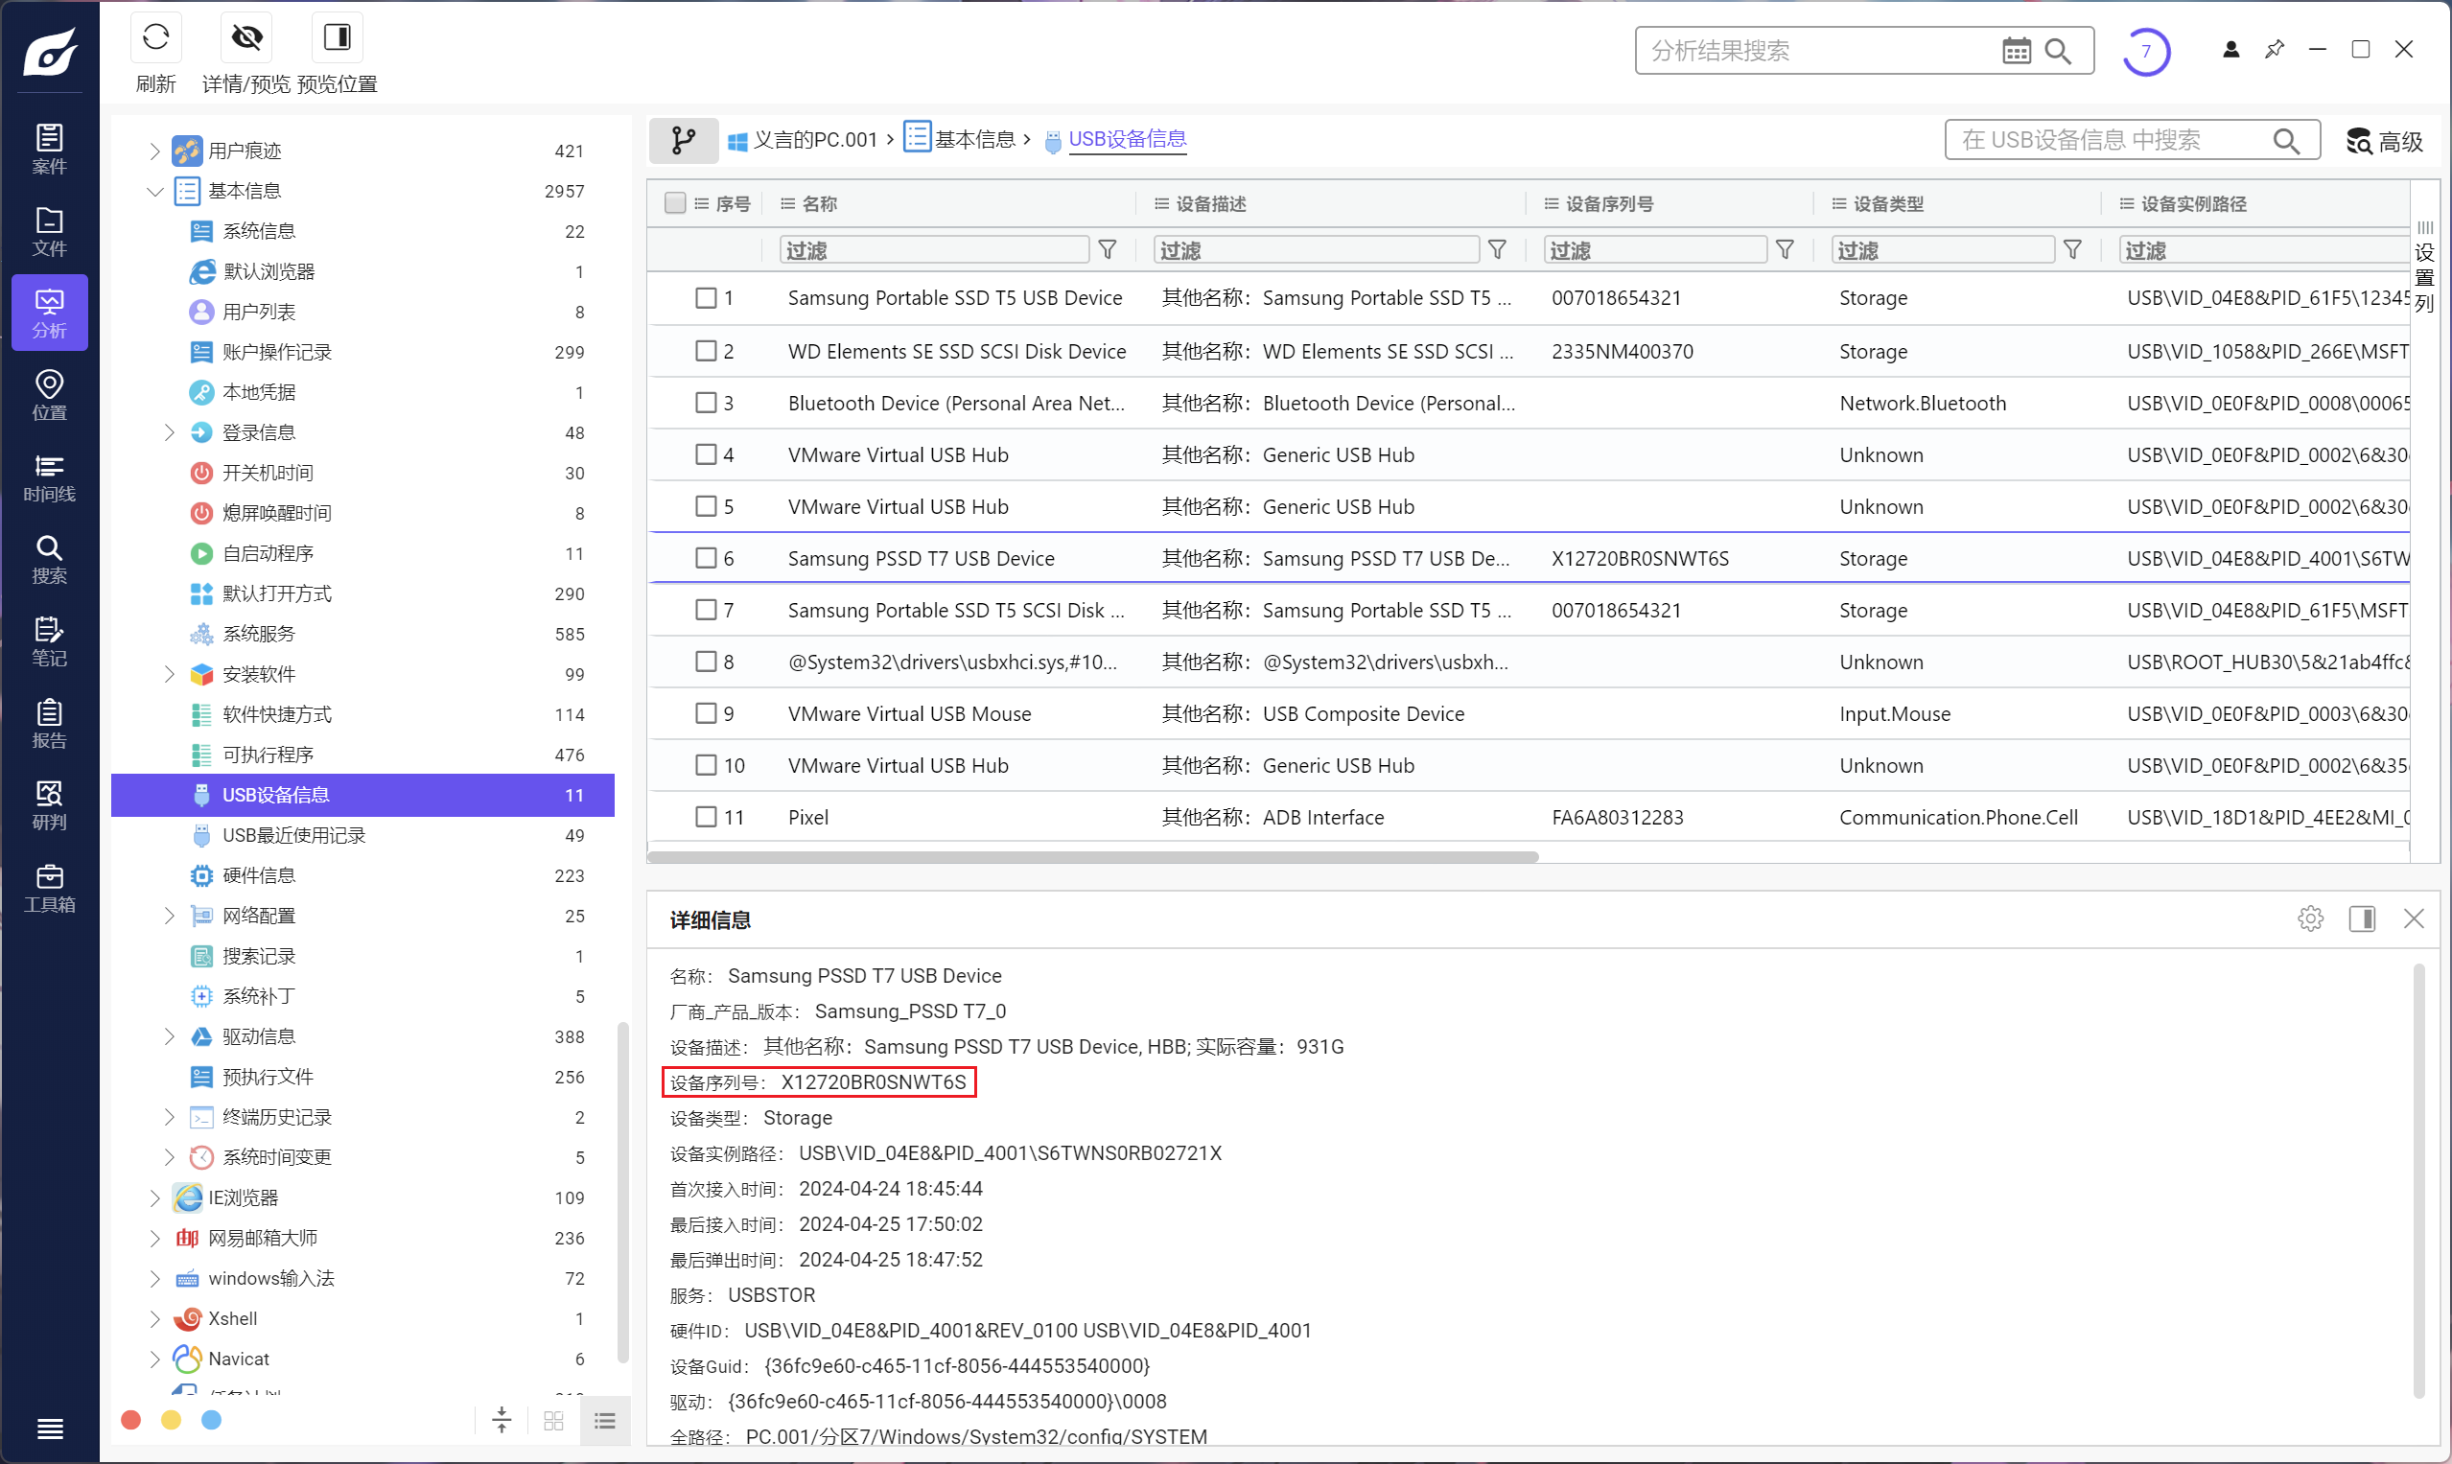Open the 位置 sidebar section
2452x1464 pixels.
pyautogui.click(x=49, y=395)
